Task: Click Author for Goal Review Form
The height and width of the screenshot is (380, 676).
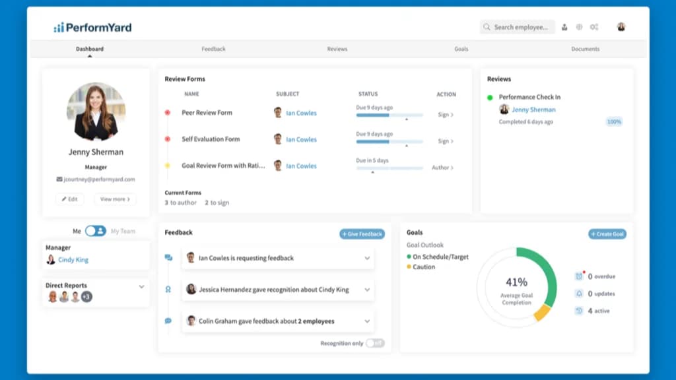Action: [442, 168]
